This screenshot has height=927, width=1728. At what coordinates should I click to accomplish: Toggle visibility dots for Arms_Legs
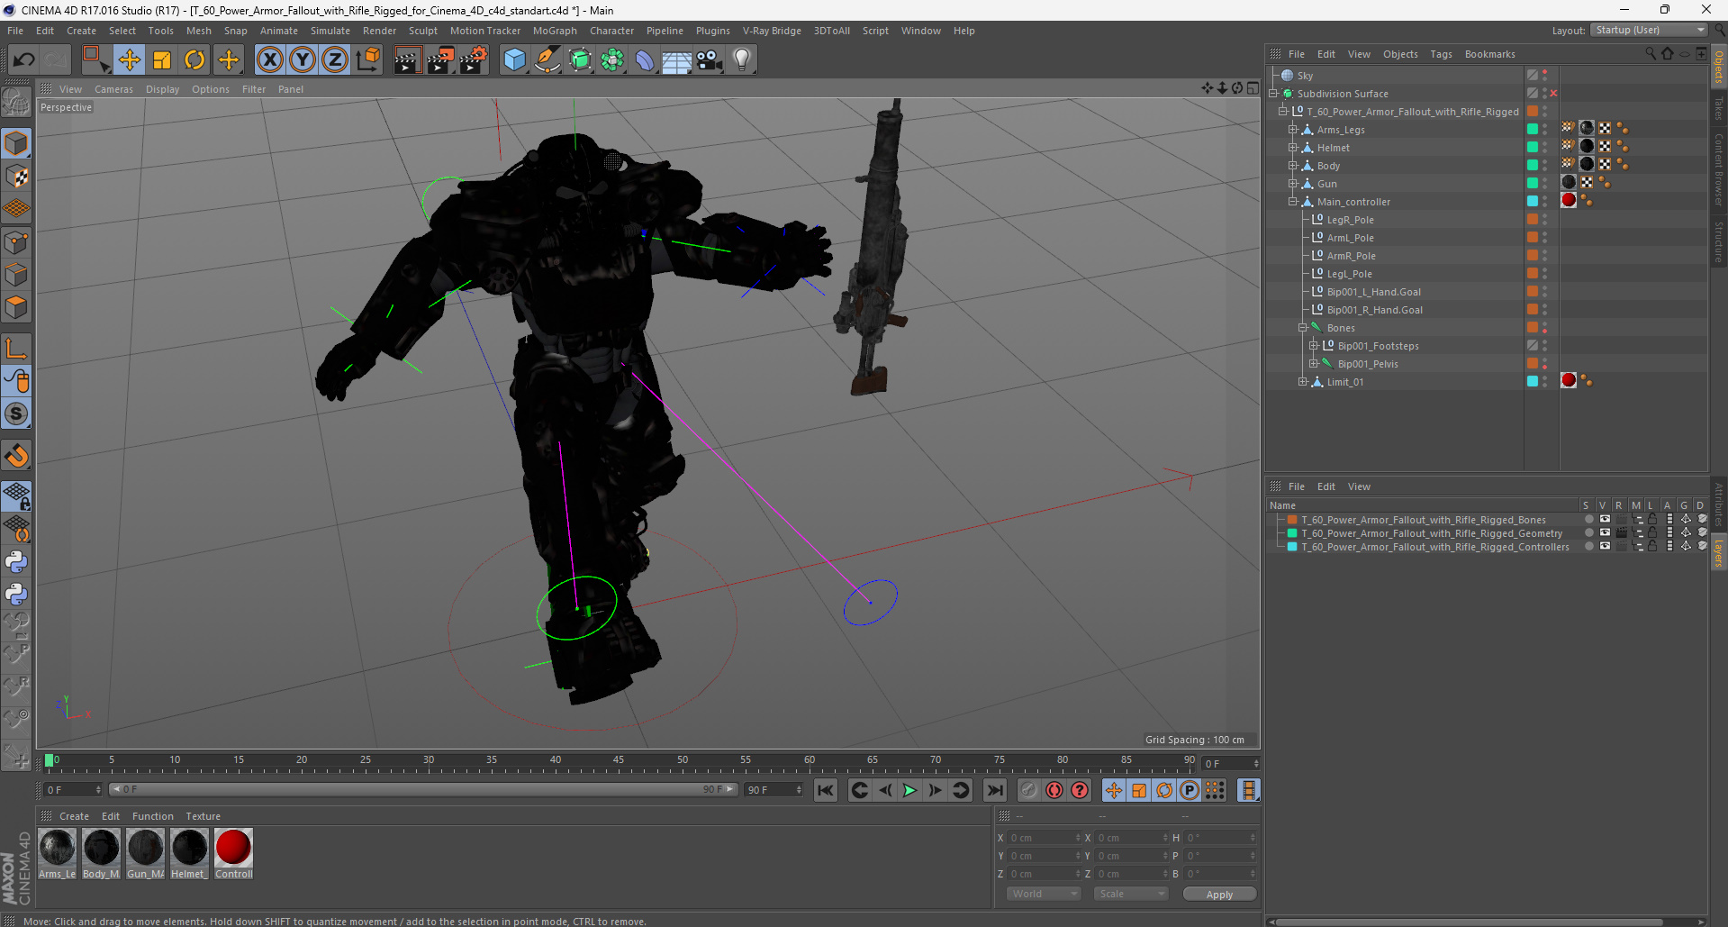click(x=1545, y=130)
